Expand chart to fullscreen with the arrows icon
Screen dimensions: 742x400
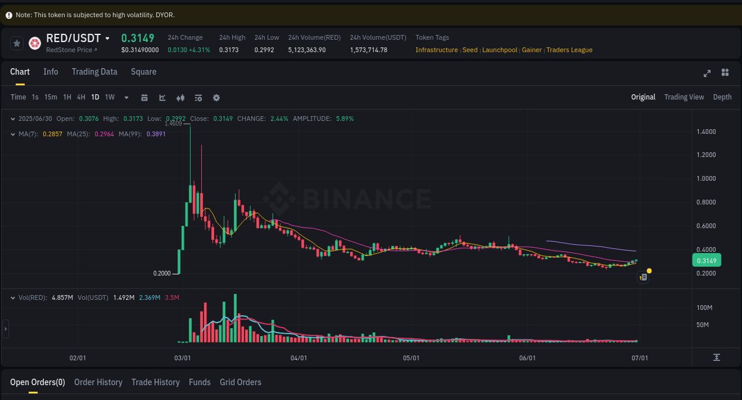point(707,73)
